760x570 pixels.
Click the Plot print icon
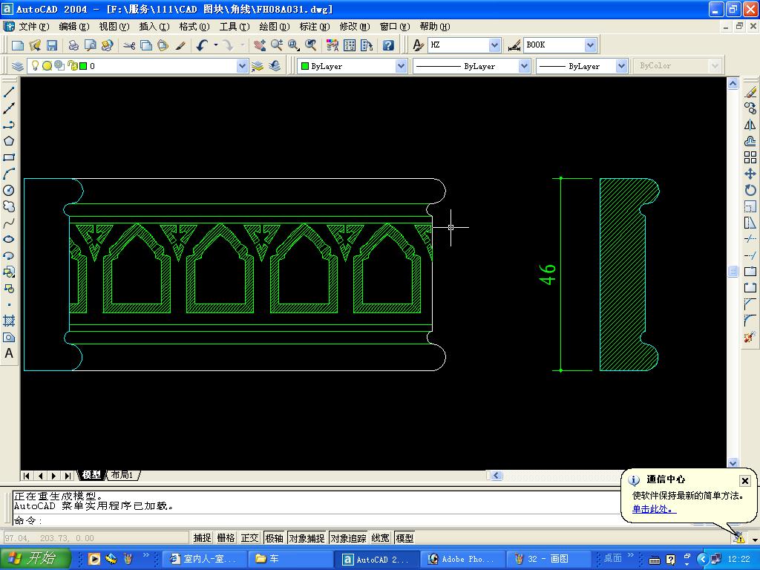tap(73, 45)
